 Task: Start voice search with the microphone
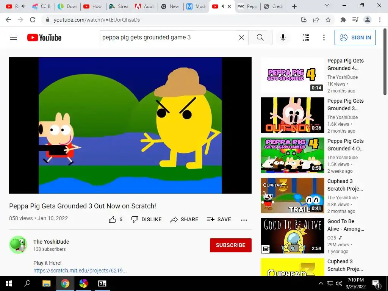[283, 38]
